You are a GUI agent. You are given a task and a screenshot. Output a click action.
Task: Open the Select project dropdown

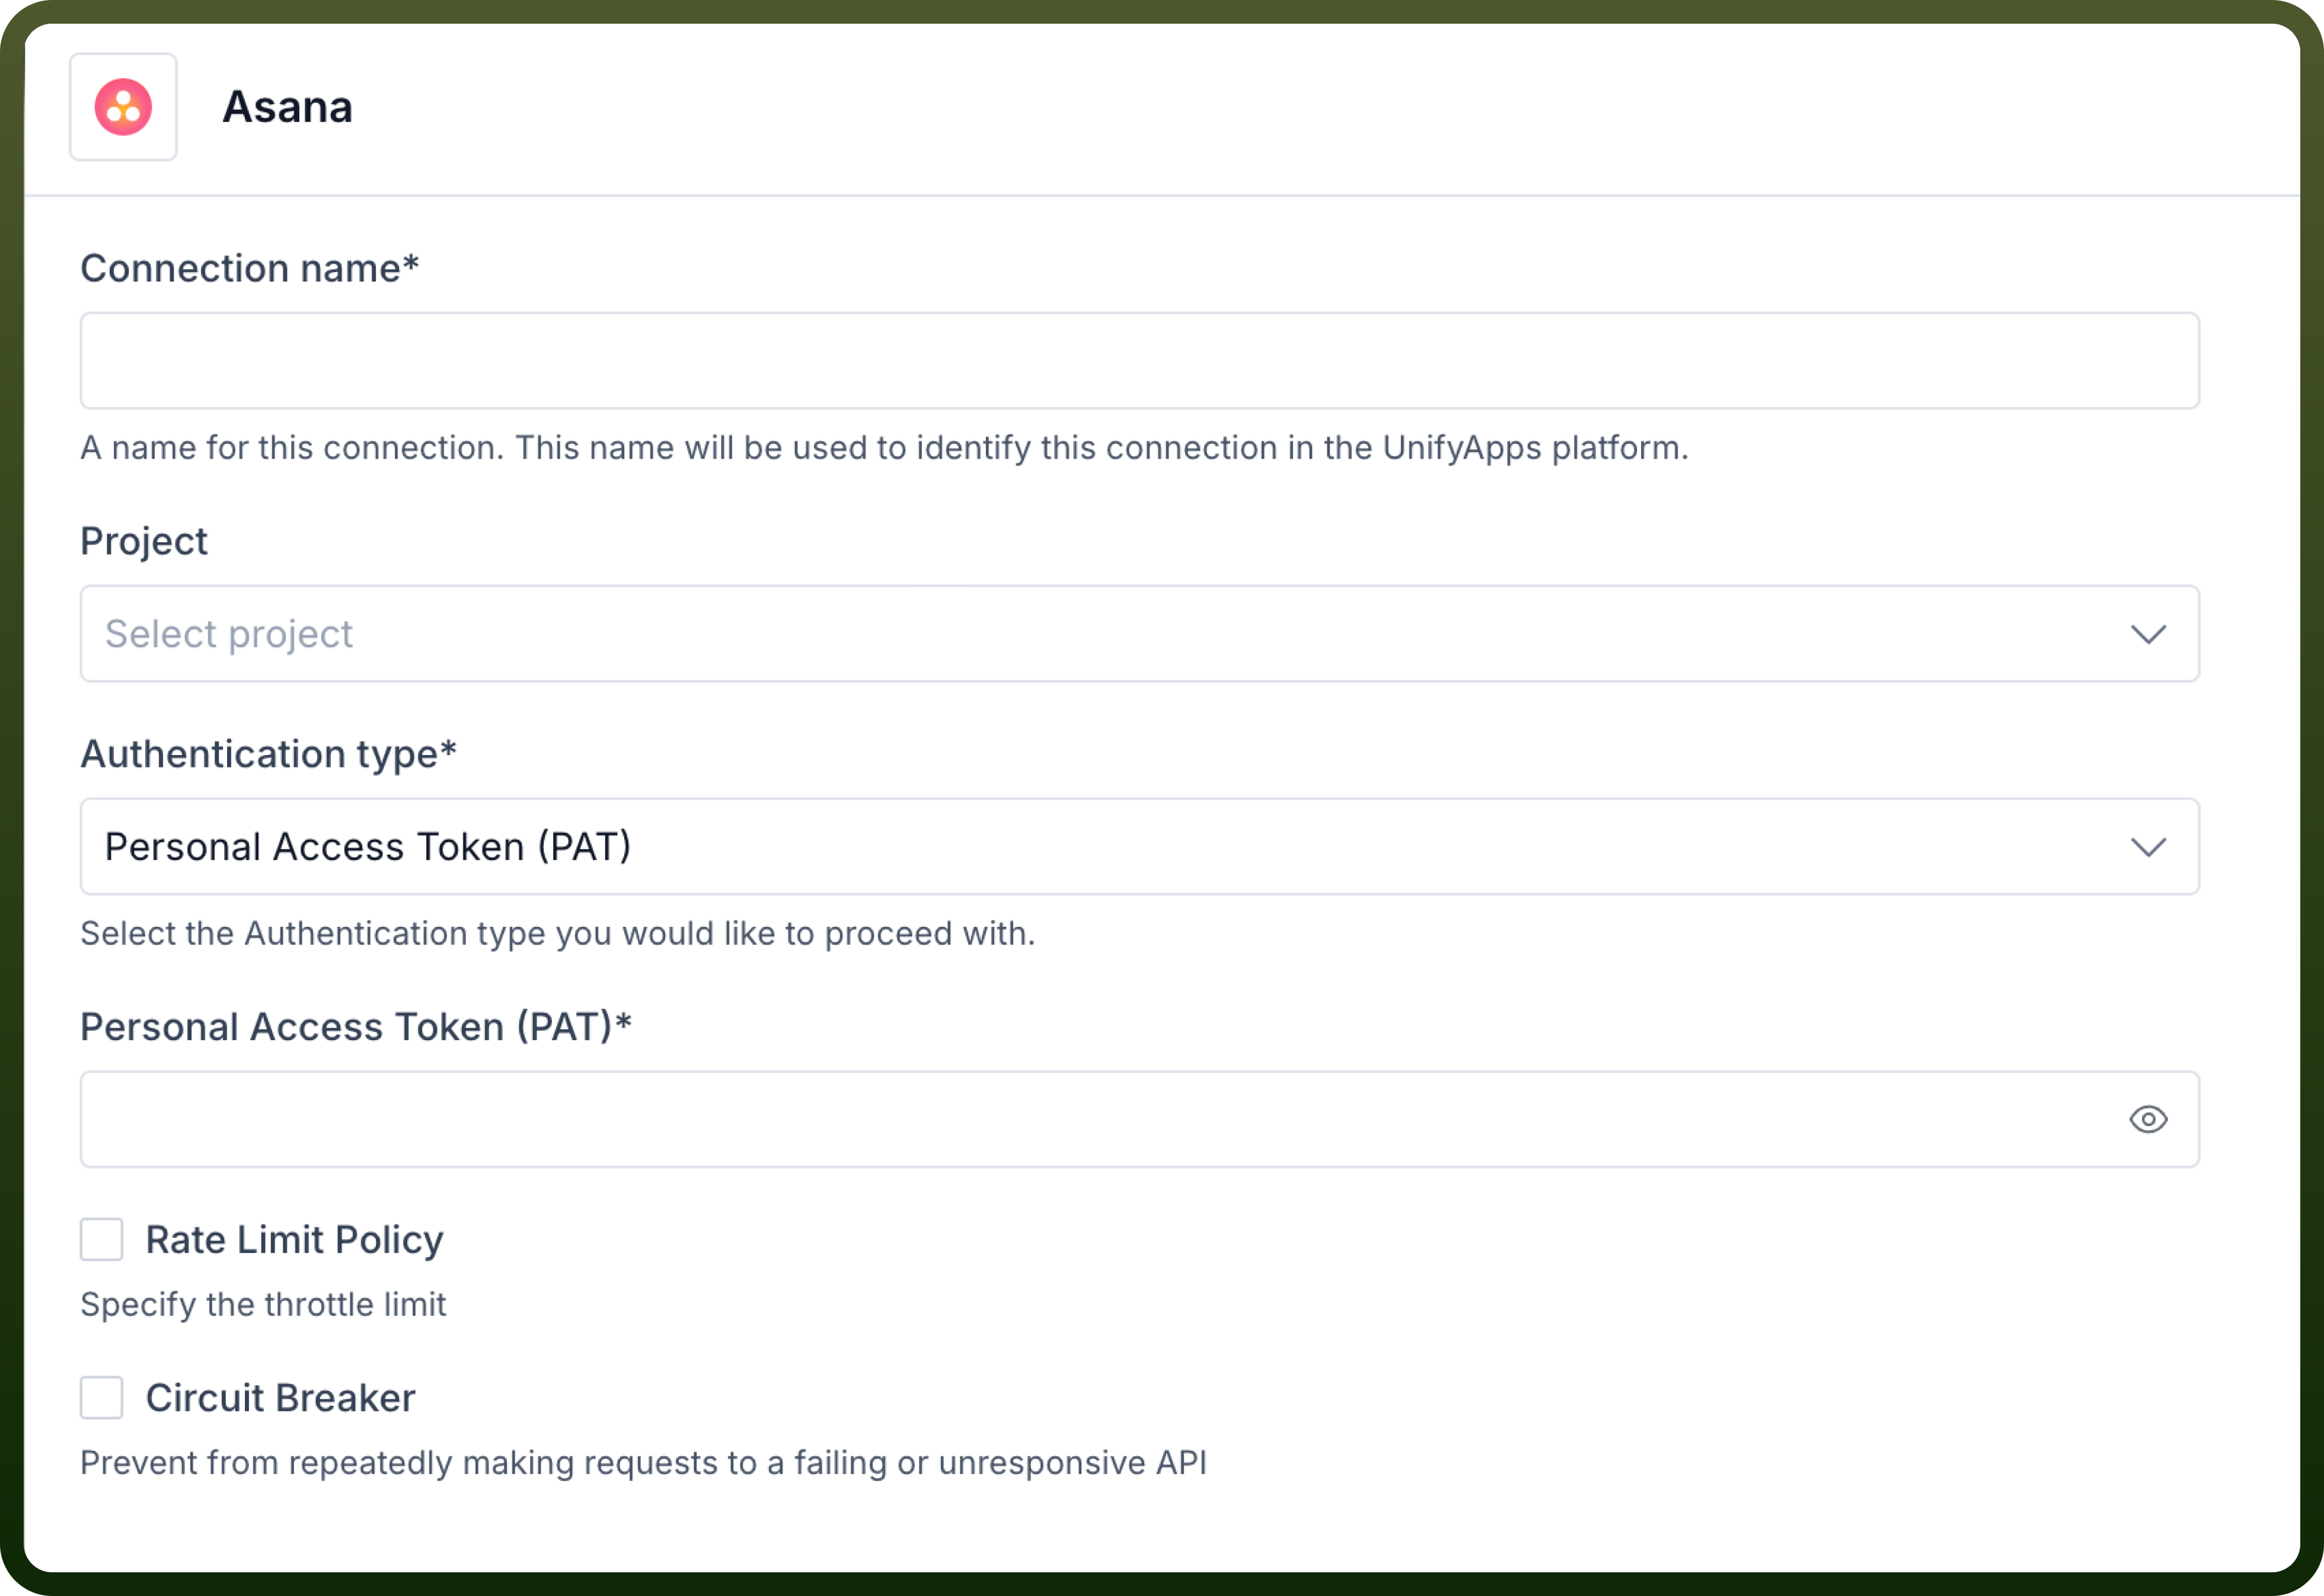click(1139, 634)
